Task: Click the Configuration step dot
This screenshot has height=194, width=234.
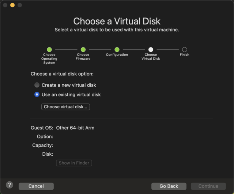Action: (x=117, y=50)
